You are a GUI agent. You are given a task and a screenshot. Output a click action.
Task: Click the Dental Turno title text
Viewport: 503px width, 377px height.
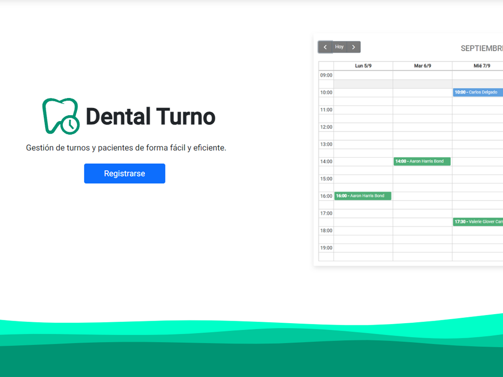(x=151, y=116)
